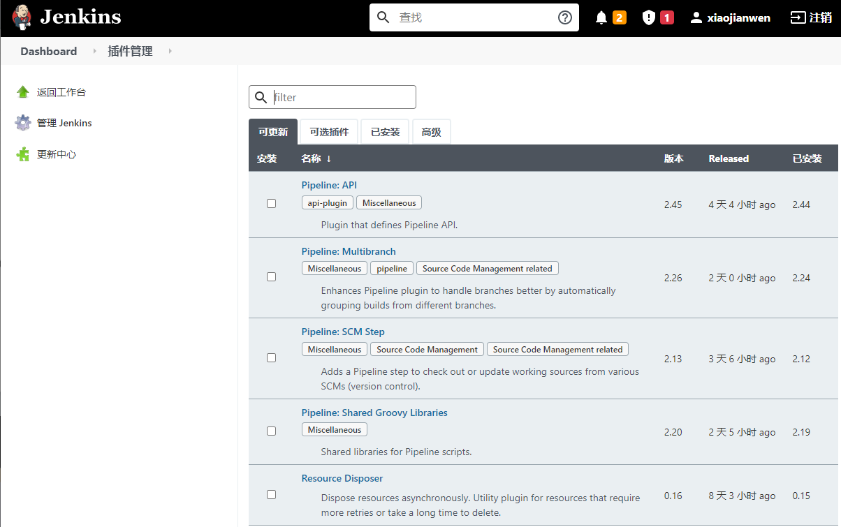Click the green up arrow 返回工作台 icon
Screen dimensions: 841x527
click(23, 91)
